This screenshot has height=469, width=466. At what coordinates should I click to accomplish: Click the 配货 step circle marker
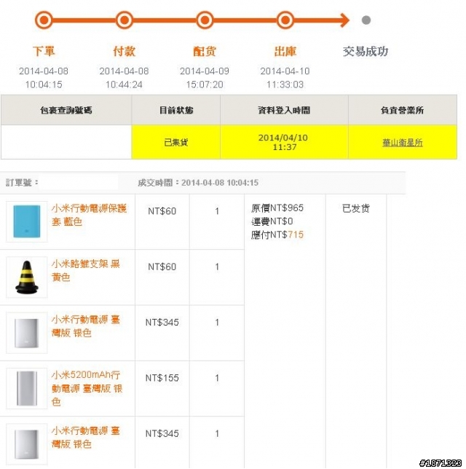tap(205, 20)
